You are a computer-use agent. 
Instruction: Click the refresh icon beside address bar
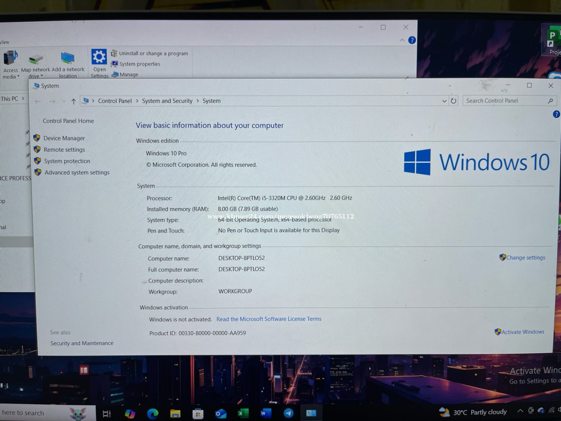(x=453, y=101)
